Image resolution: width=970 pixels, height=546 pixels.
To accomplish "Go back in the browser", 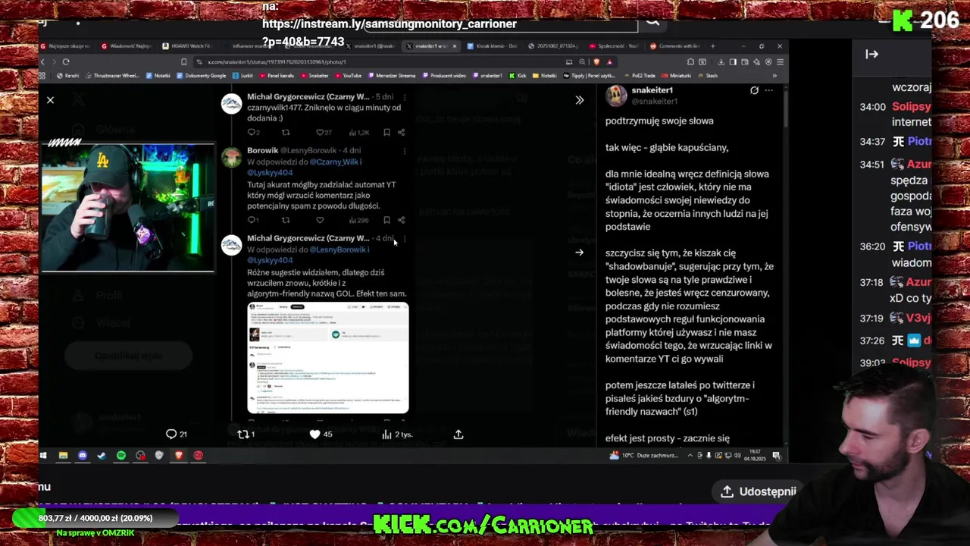I will pos(43,61).
